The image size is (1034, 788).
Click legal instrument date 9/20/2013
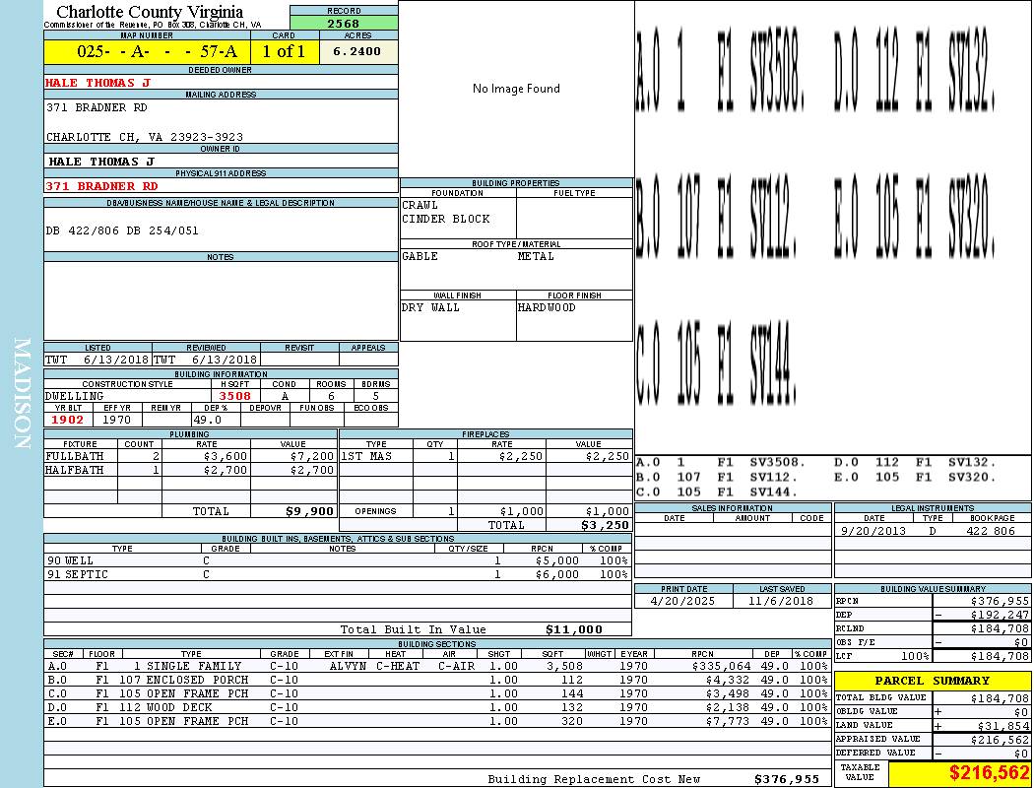(873, 531)
